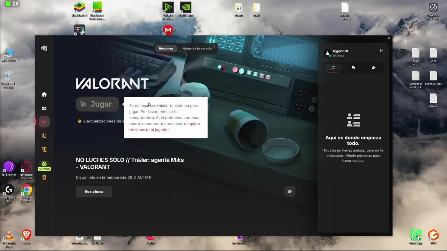Launch the Firefox desktop shortcut

(150, 240)
